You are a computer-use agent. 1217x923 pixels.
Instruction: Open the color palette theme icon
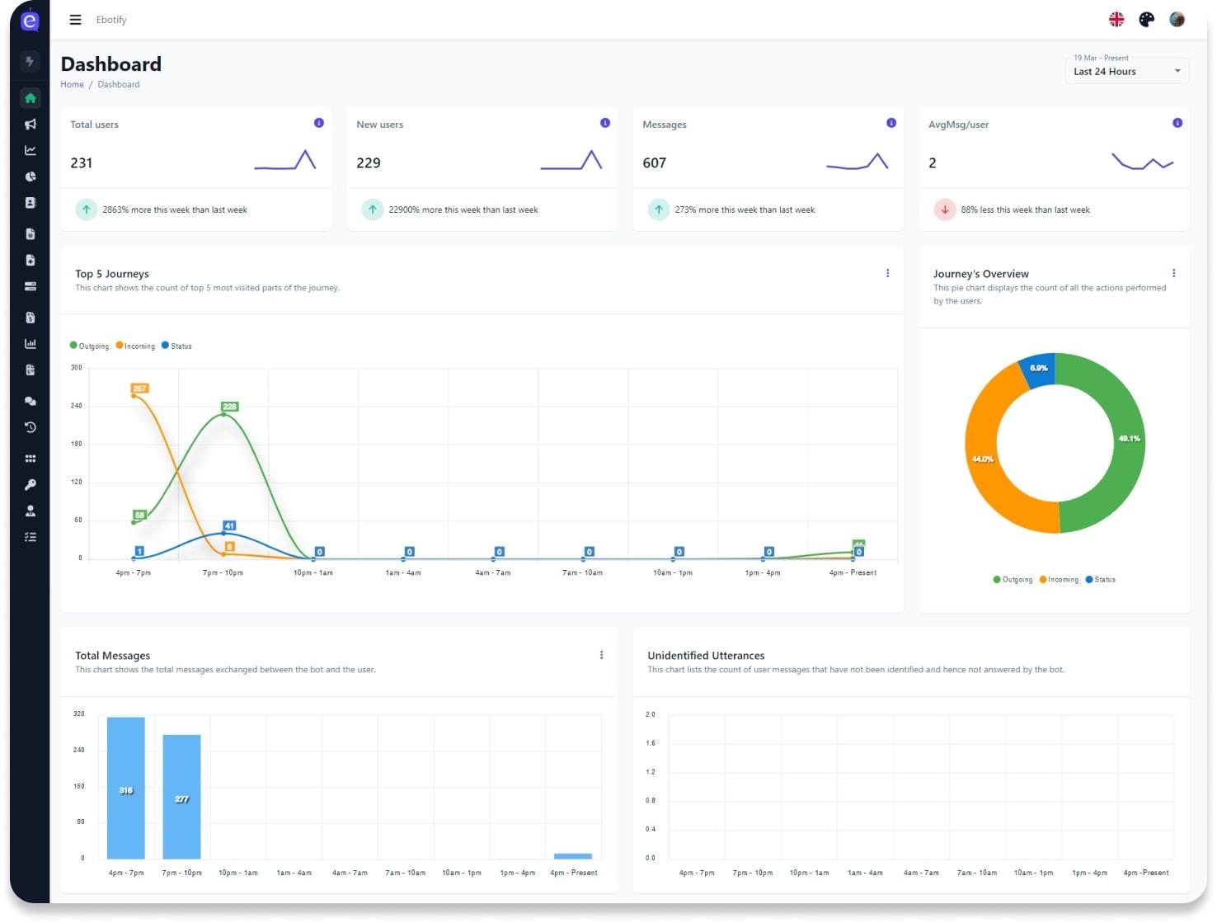[x=1146, y=19]
